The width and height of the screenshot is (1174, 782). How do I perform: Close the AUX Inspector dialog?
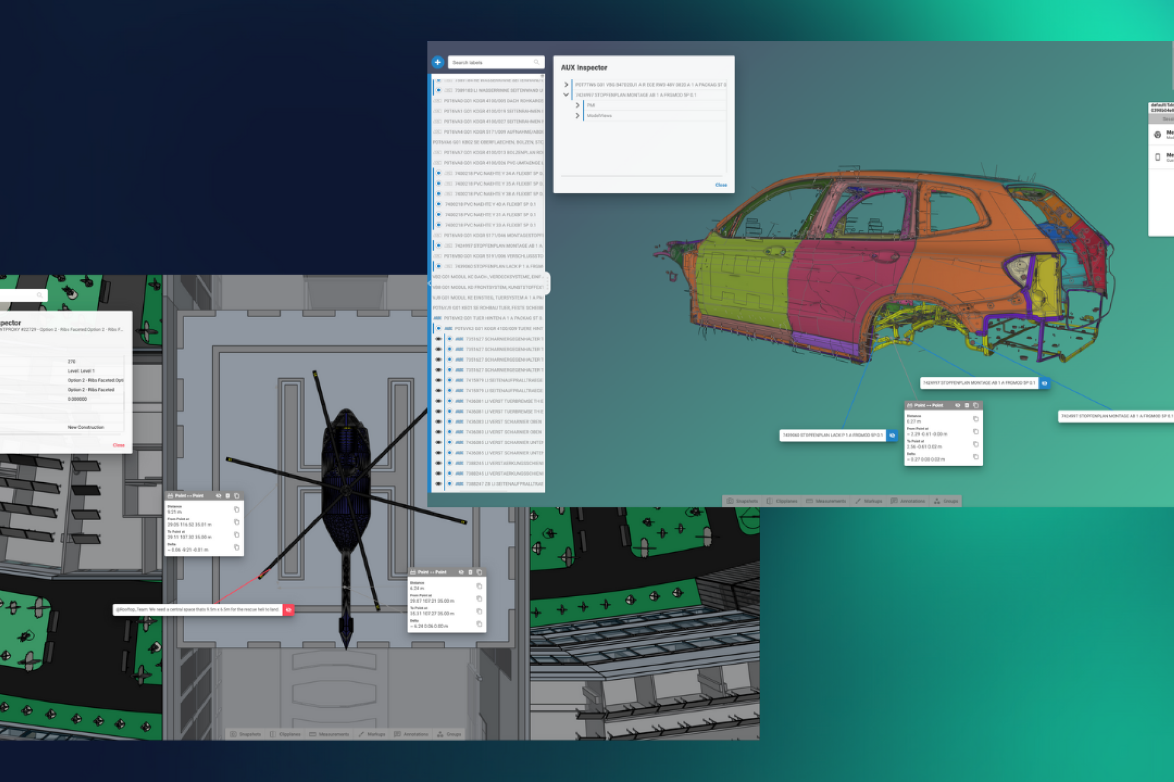(720, 185)
